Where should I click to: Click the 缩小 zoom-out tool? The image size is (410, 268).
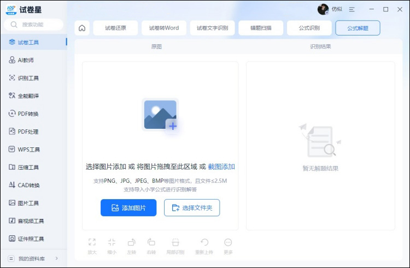coord(112,246)
